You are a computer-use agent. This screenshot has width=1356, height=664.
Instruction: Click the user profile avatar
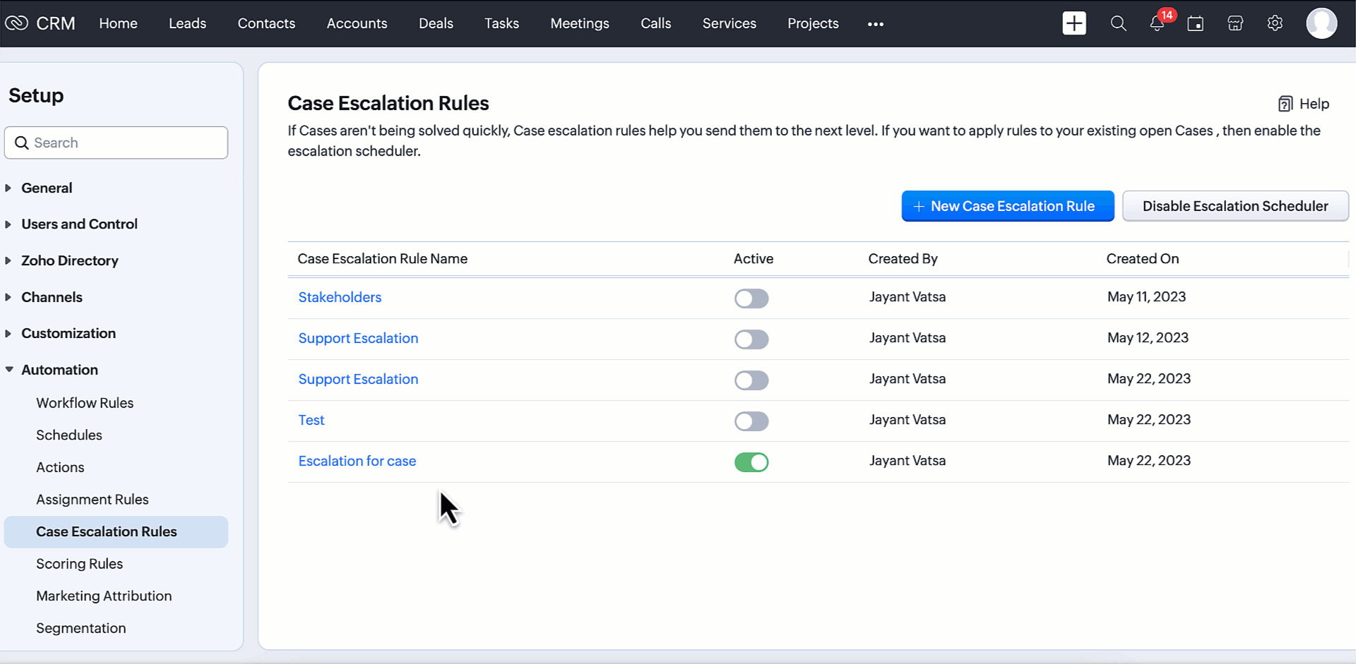1321,23
